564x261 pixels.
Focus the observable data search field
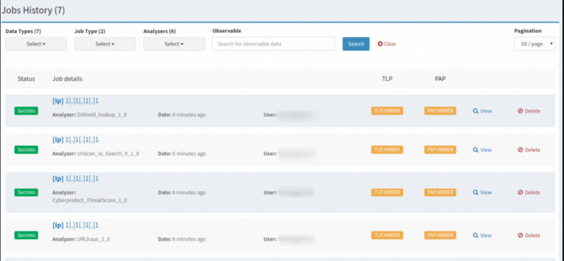(273, 44)
